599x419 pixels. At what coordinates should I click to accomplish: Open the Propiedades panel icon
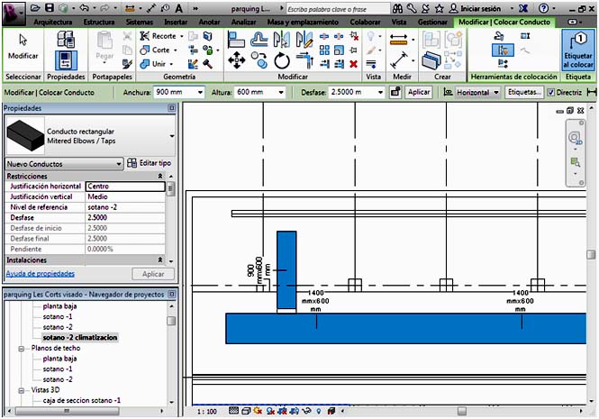(x=66, y=50)
